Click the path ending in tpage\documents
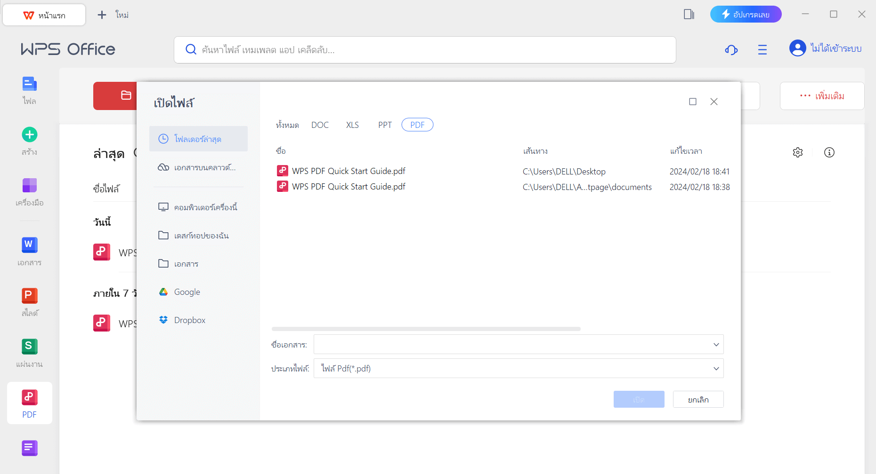 click(x=587, y=187)
